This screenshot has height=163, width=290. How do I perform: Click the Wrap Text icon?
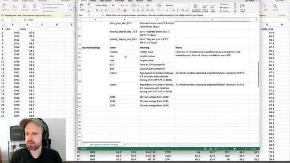point(159,5)
